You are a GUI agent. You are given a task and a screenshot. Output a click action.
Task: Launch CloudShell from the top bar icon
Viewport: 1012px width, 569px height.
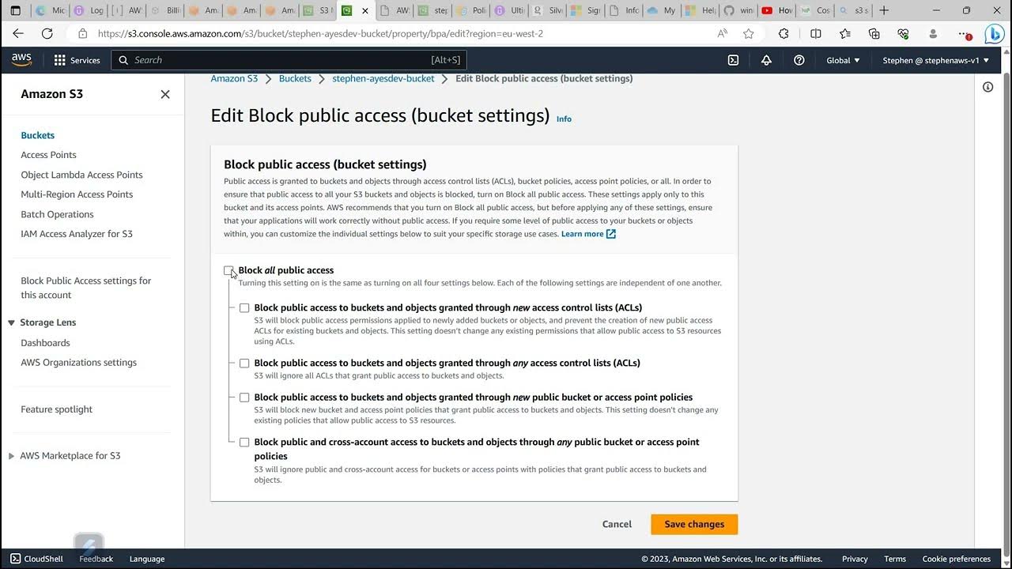[733, 60]
